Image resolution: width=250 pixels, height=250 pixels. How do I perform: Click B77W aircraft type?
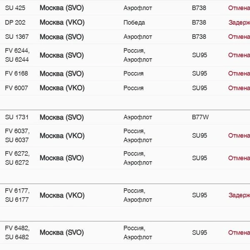coord(200,117)
